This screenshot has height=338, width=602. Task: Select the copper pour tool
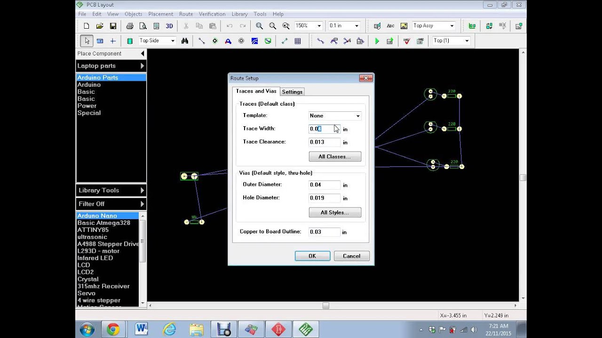pyautogui.click(x=254, y=41)
